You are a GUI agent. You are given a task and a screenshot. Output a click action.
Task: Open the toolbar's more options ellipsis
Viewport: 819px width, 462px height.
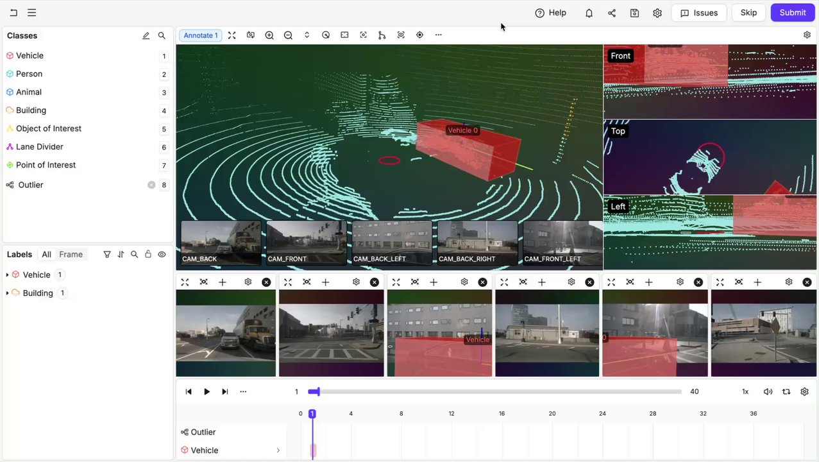(438, 35)
